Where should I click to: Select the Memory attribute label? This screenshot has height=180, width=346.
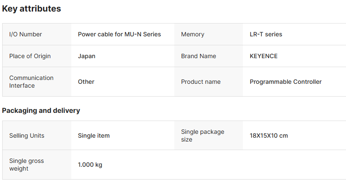point(192,34)
